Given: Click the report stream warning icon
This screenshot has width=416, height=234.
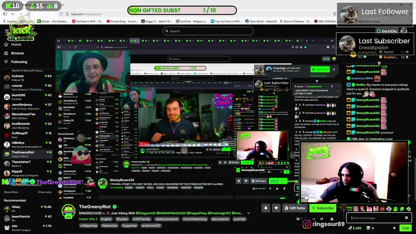Looking at the screenshot, I should 332,219.
